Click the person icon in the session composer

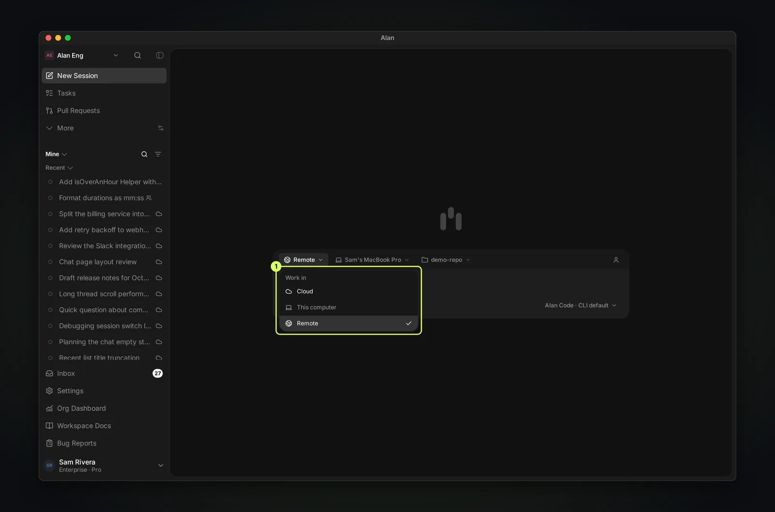coord(616,260)
